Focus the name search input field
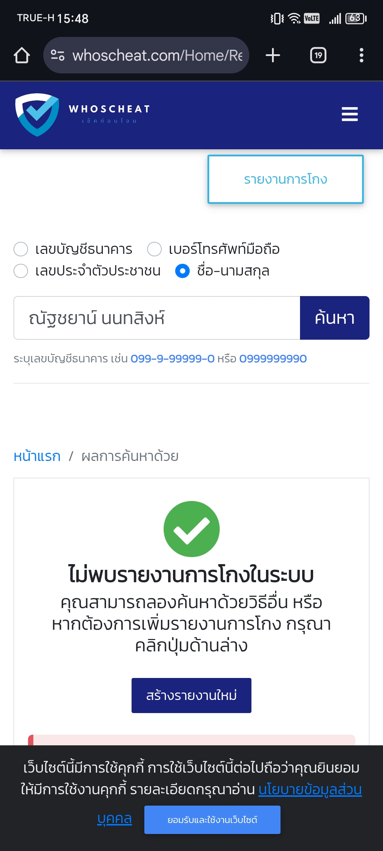 coord(157,318)
